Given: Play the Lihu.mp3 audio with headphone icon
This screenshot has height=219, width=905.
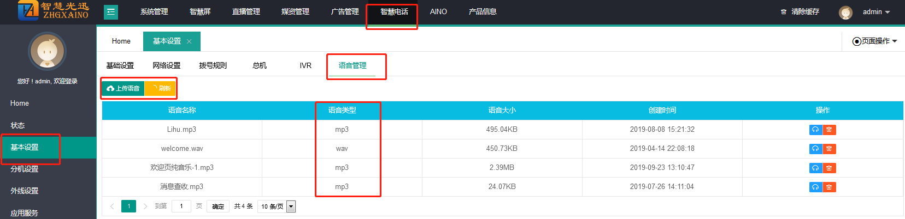Looking at the screenshot, I should (x=815, y=130).
